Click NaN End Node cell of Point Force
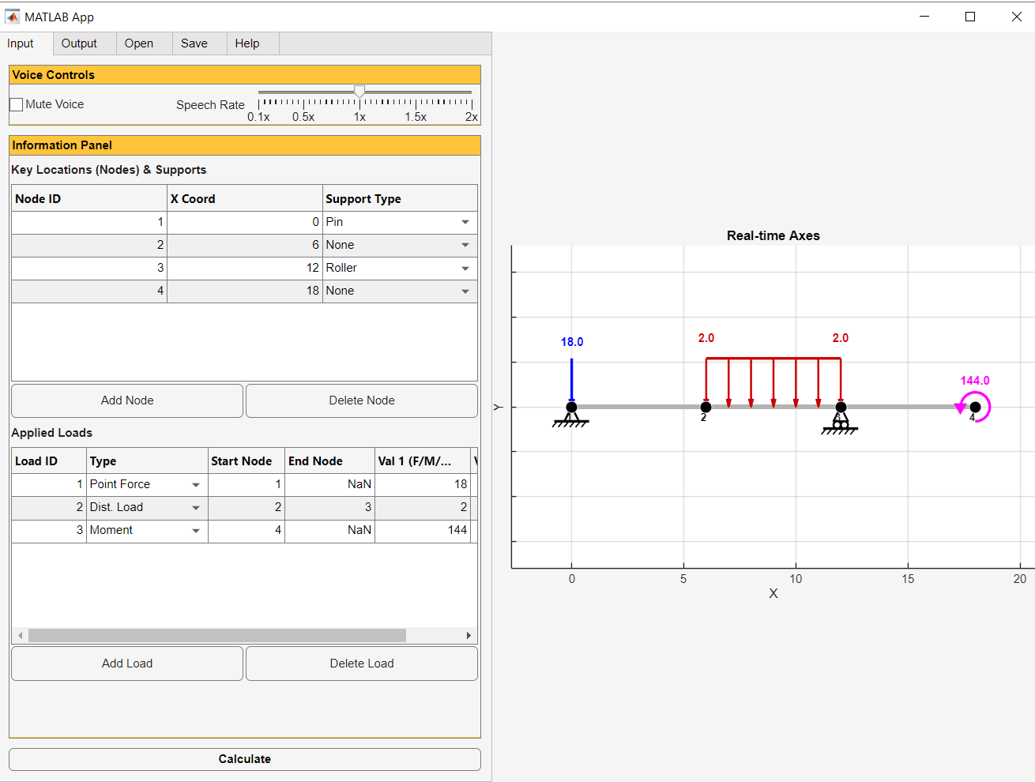 [329, 484]
